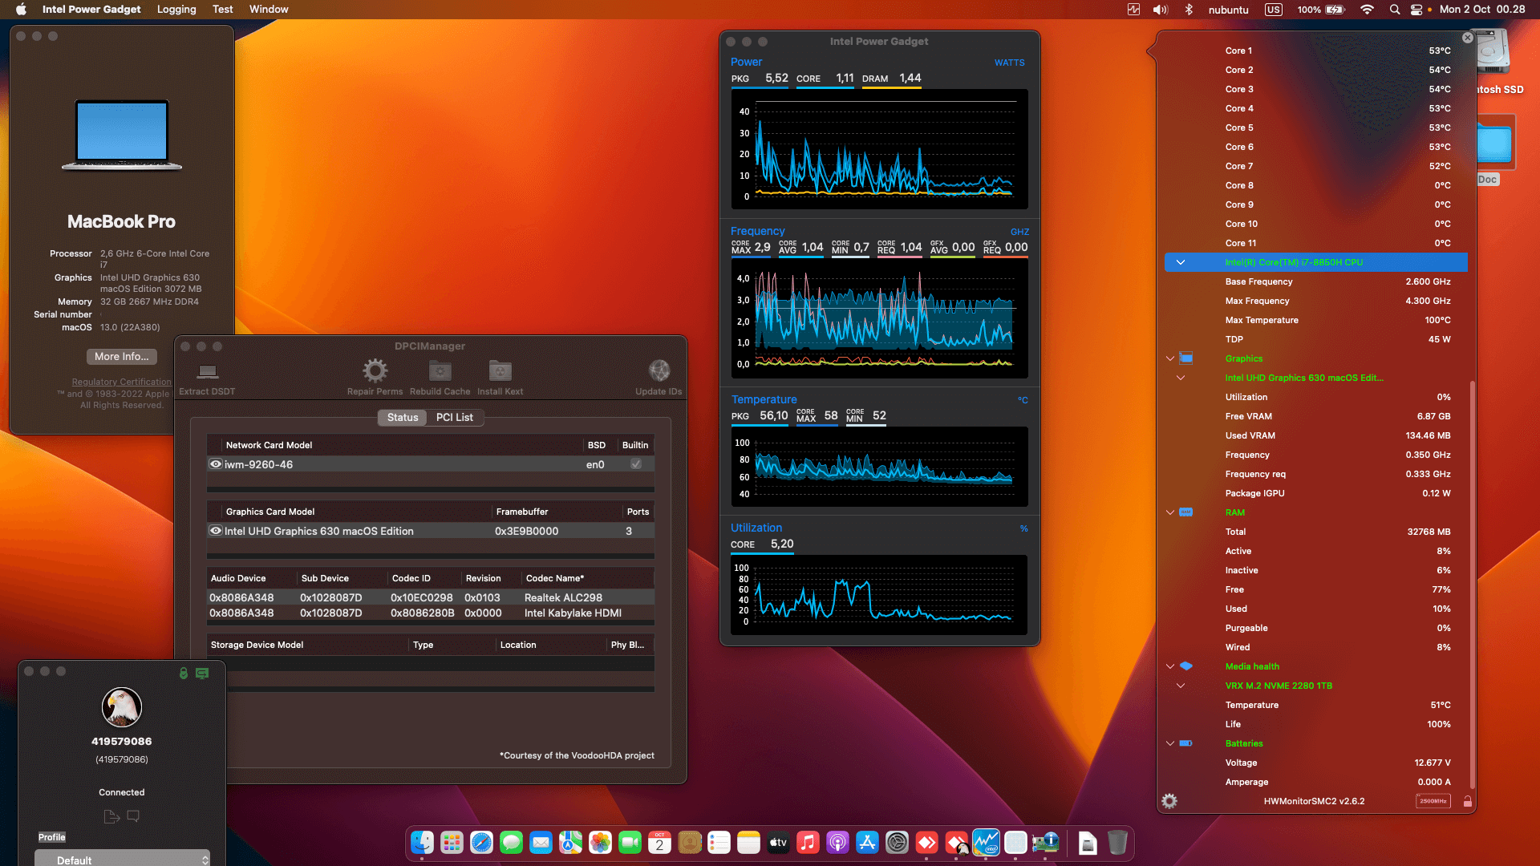The image size is (1540, 866).
Task: Toggle the eye next to iwm-9260-46
Action: (215, 464)
